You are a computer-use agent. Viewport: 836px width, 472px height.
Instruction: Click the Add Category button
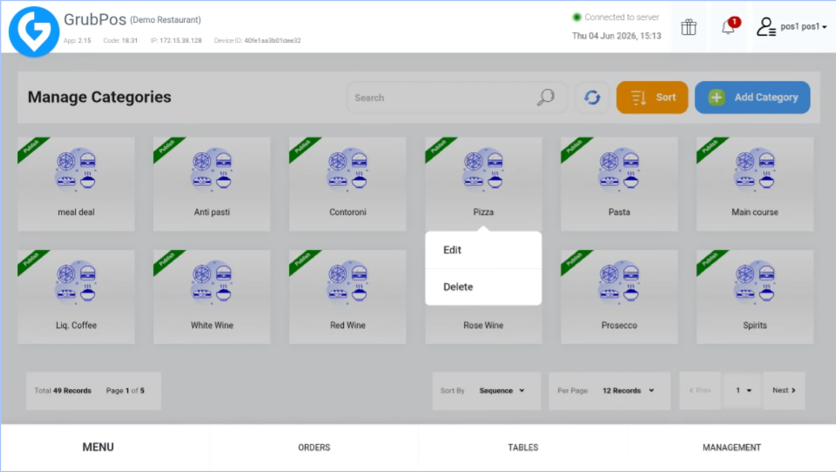tap(752, 97)
